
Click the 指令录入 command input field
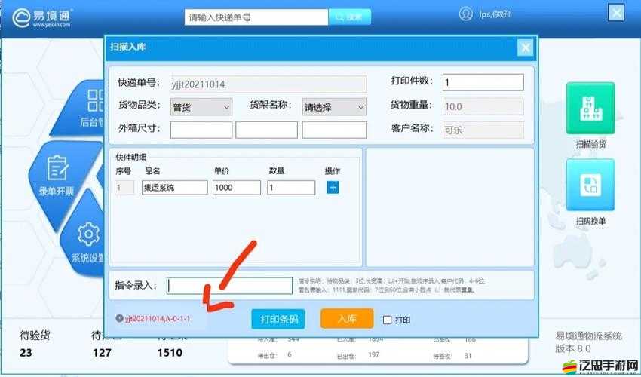(230, 286)
